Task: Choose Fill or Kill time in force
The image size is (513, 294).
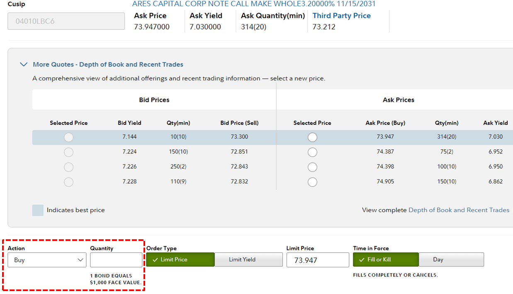Action: (x=386, y=260)
